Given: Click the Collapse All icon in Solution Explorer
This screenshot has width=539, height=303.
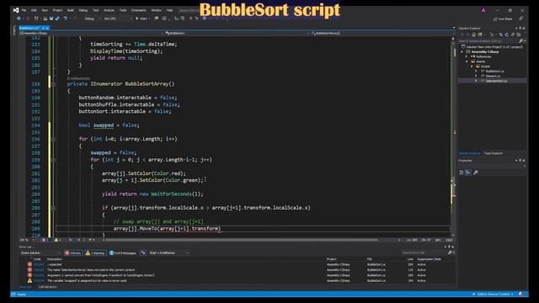Looking at the screenshot, I should [513, 35].
